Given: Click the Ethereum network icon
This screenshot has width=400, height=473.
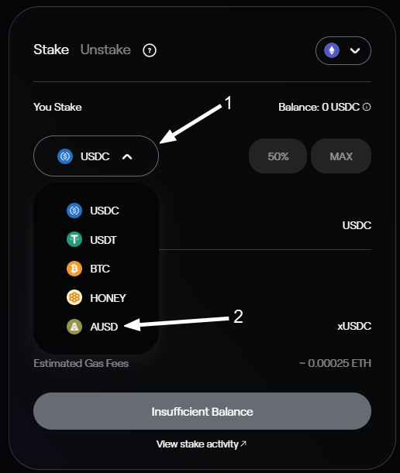Looking at the screenshot, I should (x=332, y=50).
